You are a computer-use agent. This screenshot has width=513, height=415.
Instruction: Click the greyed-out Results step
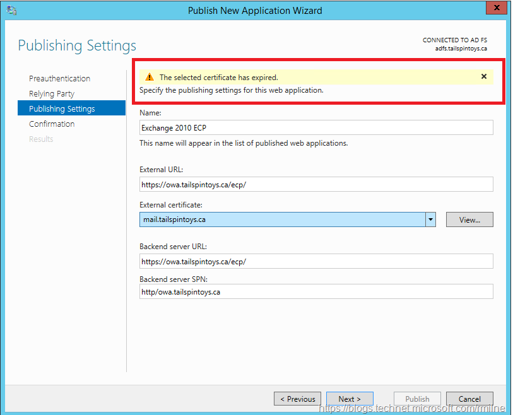coord(41,139)
